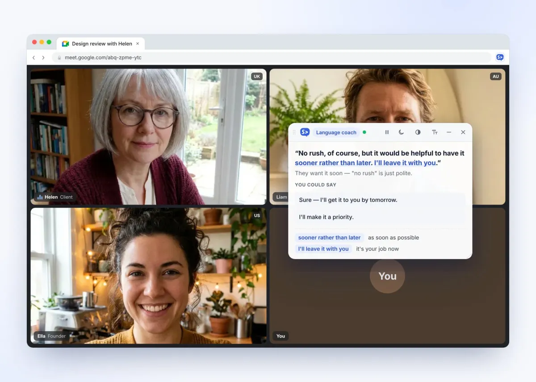The width and height of the screenshot is (536, 382).
Task: Click the 'You' name label at tile bottom
Action: [281, 336]
